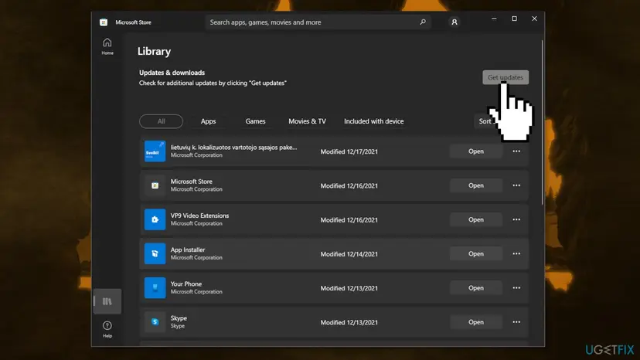Viewport: 640px width, 360px height.
Task: Open Your Phone
Action: (x=476, y=287)
